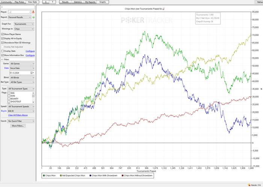Image resolution: width=263 pixels, height=187 pixels.
Task: Open the calendar picker beside 01.12.2024
Action: click(x=32, y=73)
